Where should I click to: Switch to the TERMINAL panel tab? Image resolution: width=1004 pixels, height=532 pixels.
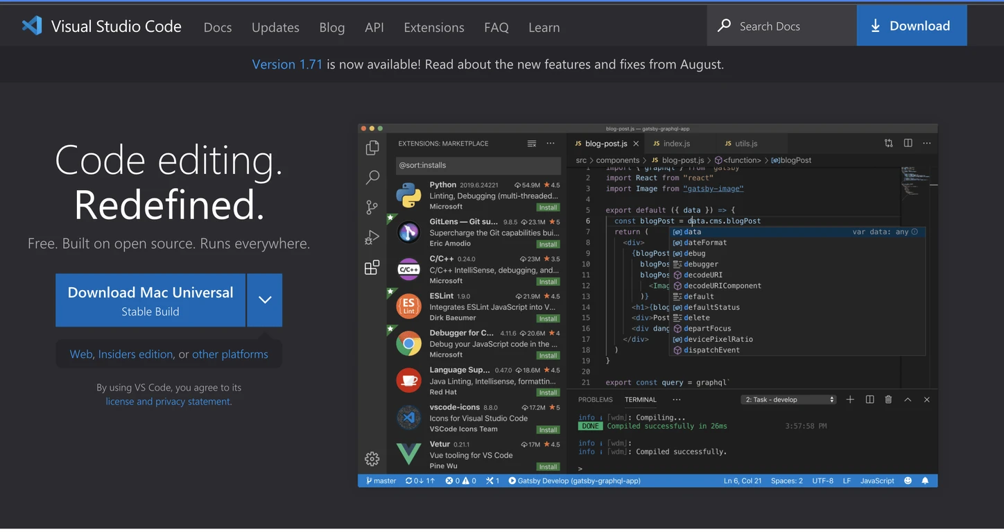(x=641, y=400)
